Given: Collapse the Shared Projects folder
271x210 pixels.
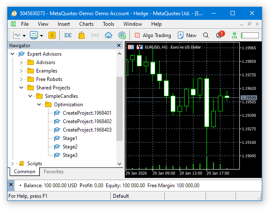Looking at the screenshot, I should point(21,88).
